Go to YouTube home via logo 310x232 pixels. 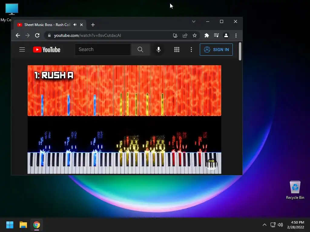[x=46, y=50]
